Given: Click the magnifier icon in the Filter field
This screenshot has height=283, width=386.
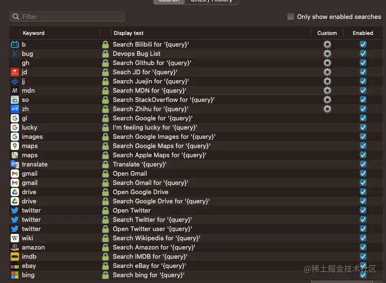Looking at the screenshot, I should pos(16,17).
